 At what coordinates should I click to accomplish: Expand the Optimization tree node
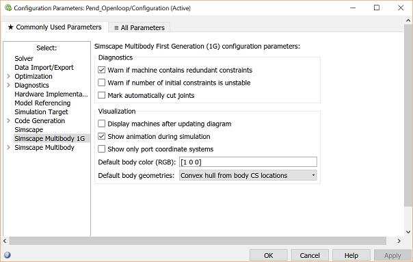8,76
